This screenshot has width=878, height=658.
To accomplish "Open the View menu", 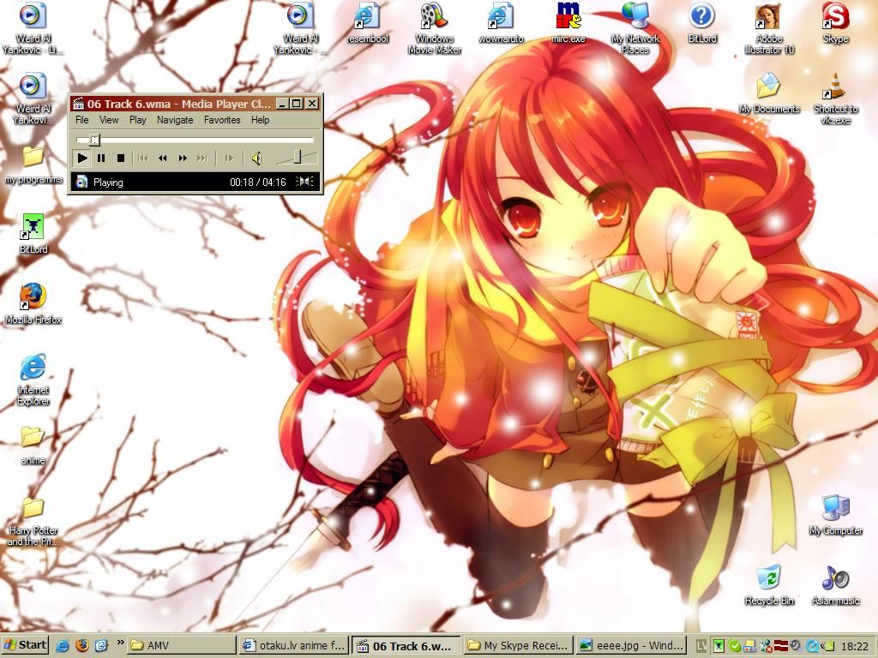I will [x=109, y=120].
